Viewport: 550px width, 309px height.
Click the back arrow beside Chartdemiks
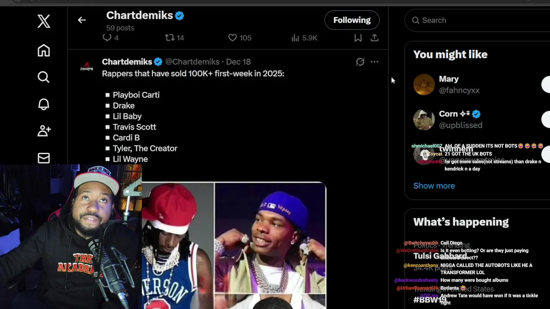82,20
